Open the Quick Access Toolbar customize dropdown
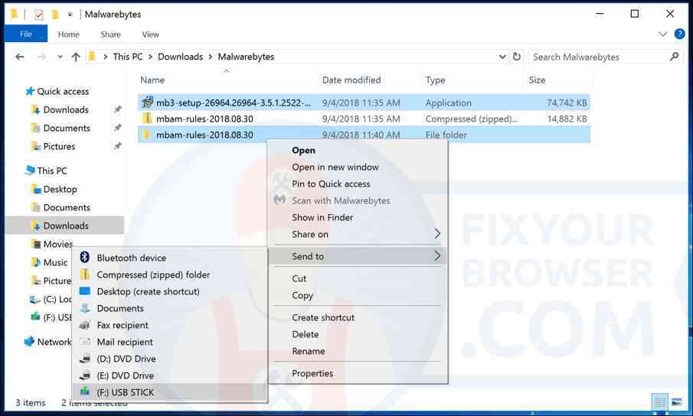 (70, 15)
